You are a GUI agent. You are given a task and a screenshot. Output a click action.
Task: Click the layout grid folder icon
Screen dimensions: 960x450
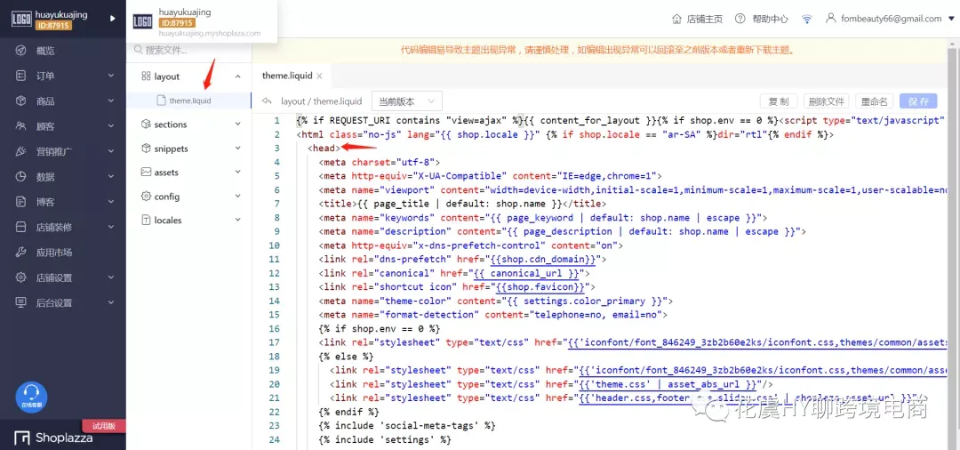coord(146,76)
